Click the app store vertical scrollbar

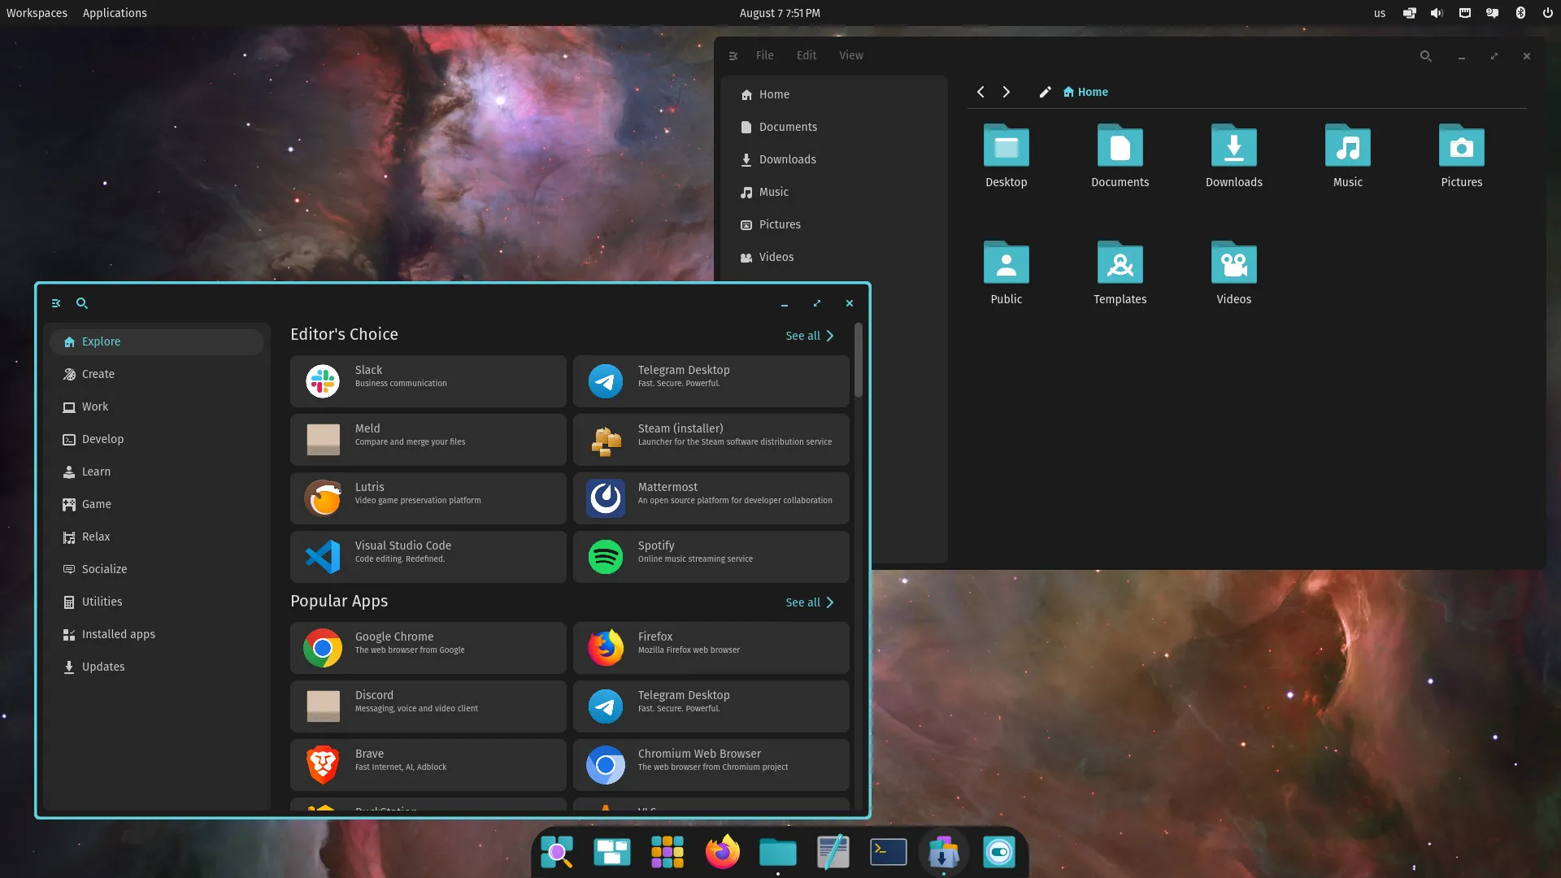pyautogui.click(x=858, y=362)
